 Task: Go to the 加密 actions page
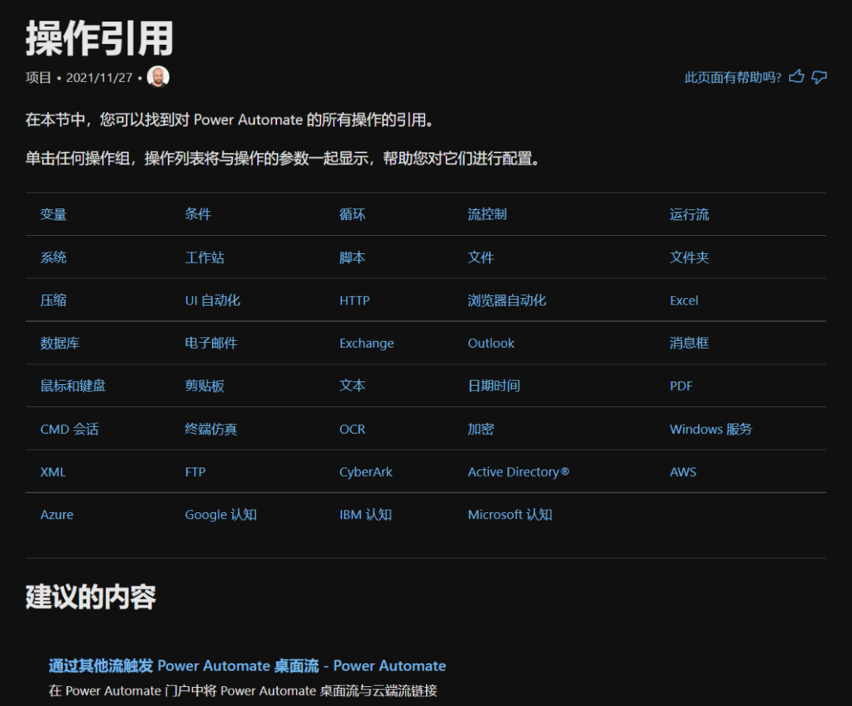tap(481, 429)
